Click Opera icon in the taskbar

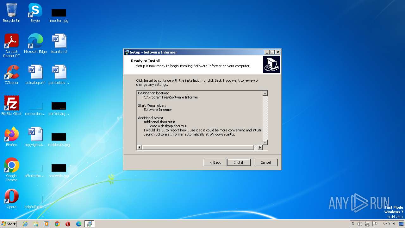tap(68, 224)
